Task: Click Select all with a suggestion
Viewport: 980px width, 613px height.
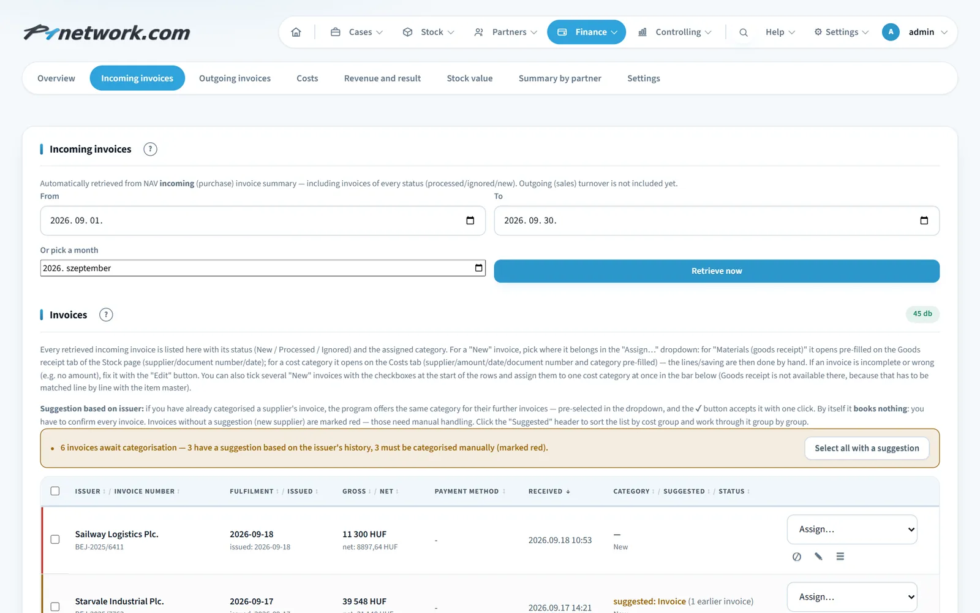Action: tap(867, 448)
